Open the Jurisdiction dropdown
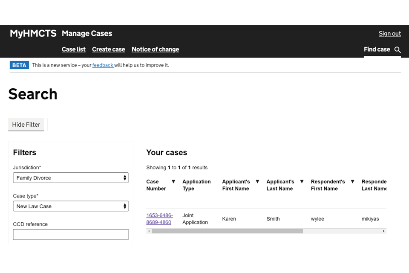 (x=71, y=178)
